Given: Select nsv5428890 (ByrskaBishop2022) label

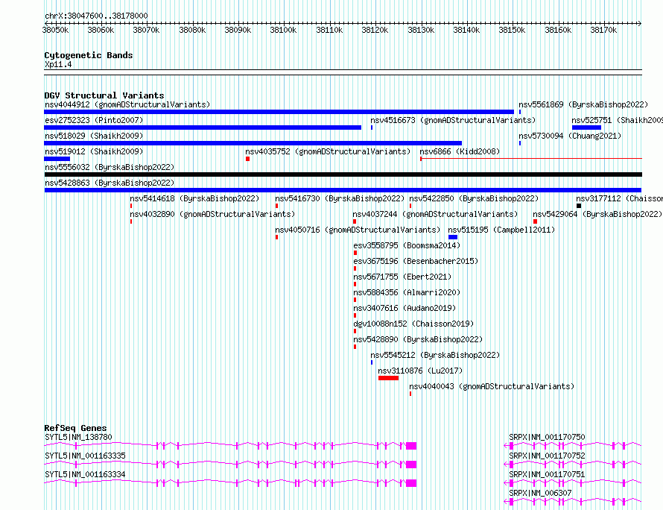Looking at the screenshot, I should point(418,339).
